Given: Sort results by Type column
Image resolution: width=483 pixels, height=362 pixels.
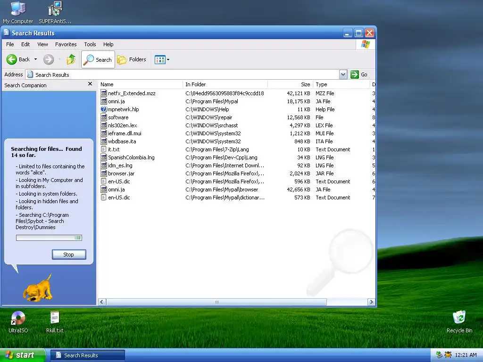Looking at the screenshot, I should [341, 84].
